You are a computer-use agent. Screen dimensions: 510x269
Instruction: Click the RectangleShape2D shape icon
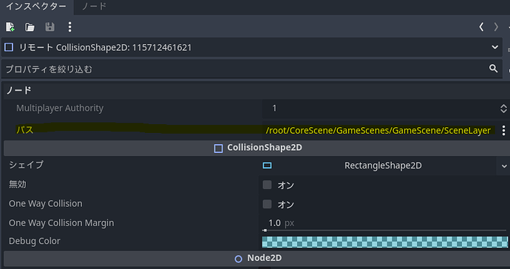(267, 166)
